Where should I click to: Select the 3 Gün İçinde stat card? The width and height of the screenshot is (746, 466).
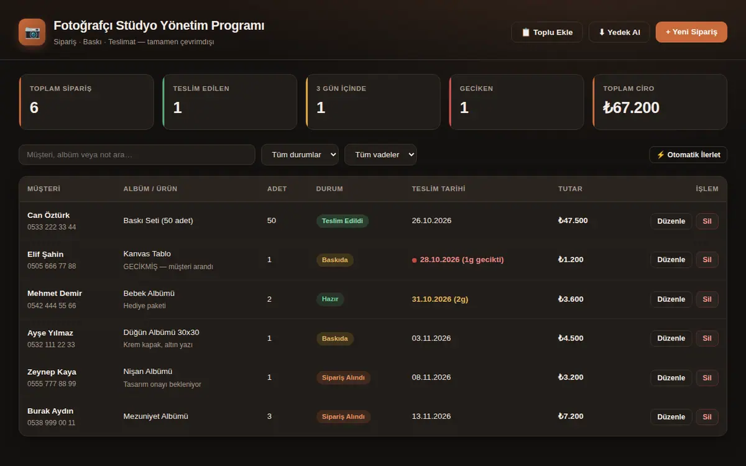tap(373, 102)
